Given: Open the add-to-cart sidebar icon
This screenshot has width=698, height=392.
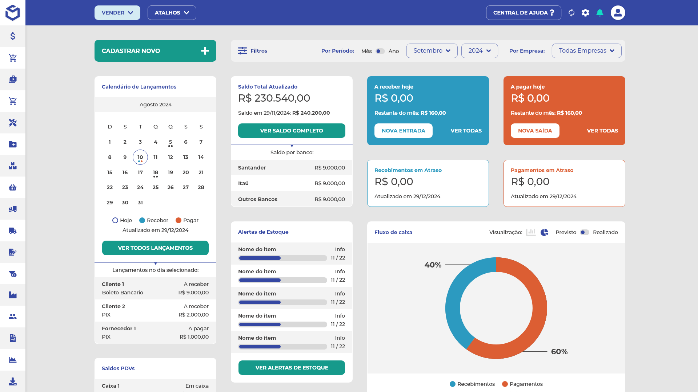Looking at the screenshot, I should 13,58.
